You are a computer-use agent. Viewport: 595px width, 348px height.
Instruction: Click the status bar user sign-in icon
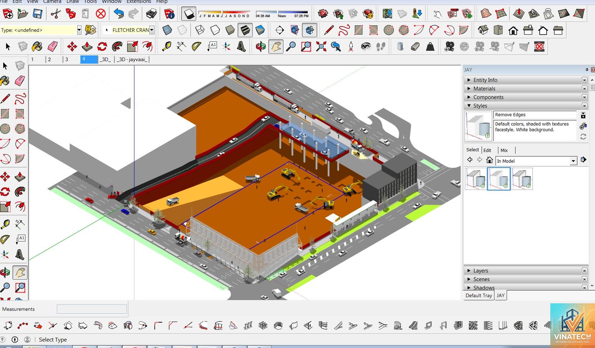(27, 339)
